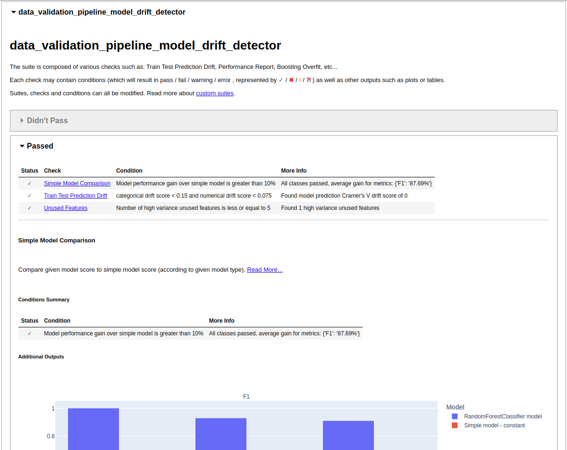Click the pass checkmark in Unused Features row

tap(30, 208)
